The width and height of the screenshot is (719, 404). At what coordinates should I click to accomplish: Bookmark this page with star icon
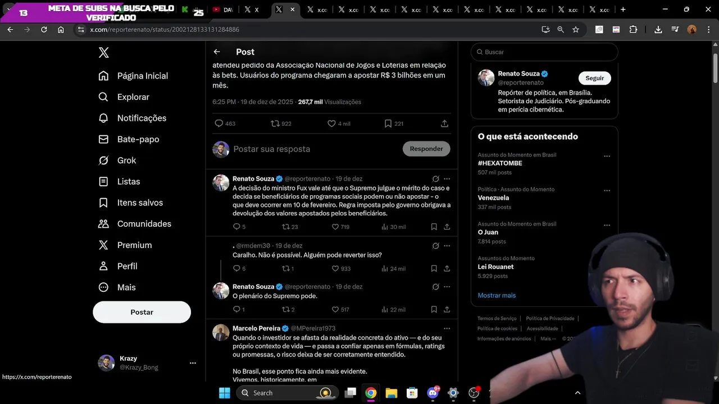click(x=576, y=30)
